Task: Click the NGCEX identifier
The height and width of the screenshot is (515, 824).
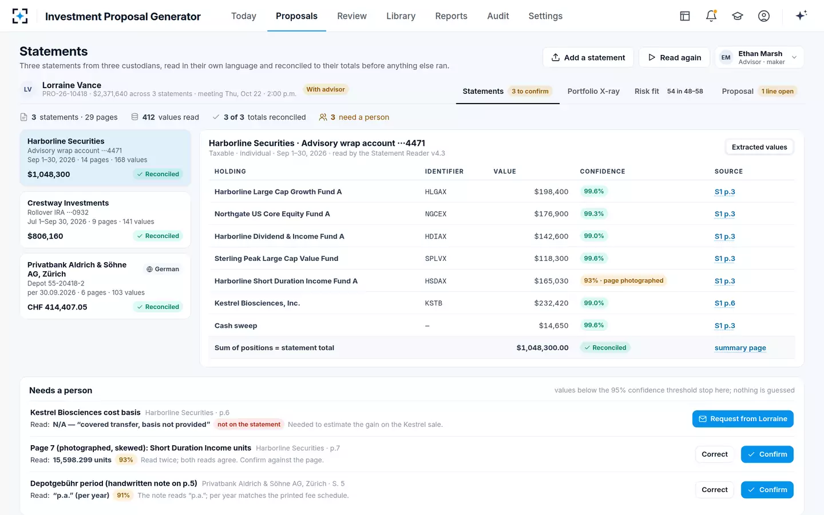Action: [435, 214]
